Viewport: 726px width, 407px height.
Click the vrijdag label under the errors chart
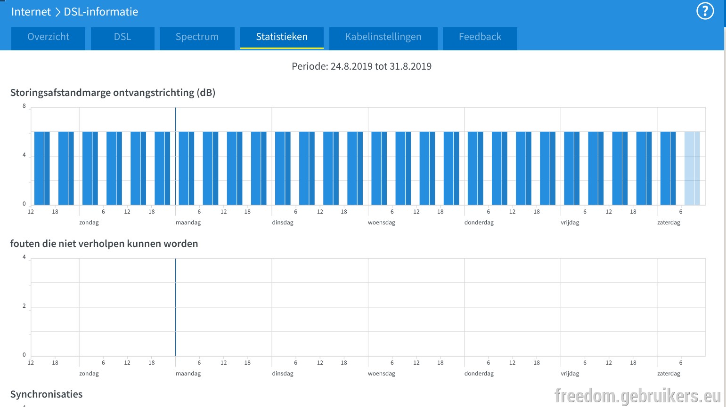[570, 374]
